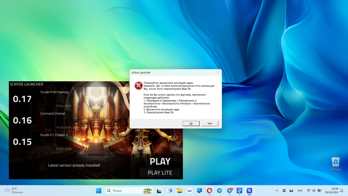Screen dimensions: 348x196
Task: Start the game with PLAY LITE
Action: [x=160, y=173]
